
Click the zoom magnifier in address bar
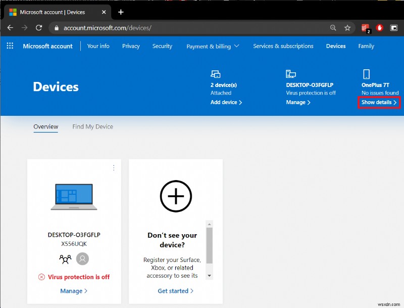pyautogui.click(x=334, y=28)
